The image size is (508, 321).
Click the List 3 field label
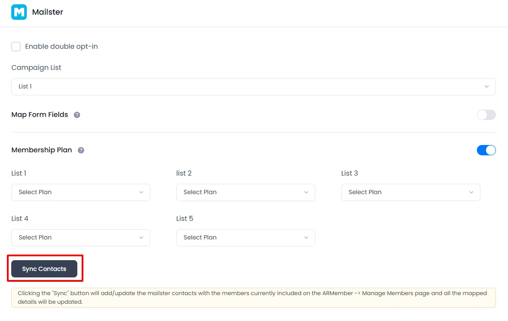[x=349, y=173]
